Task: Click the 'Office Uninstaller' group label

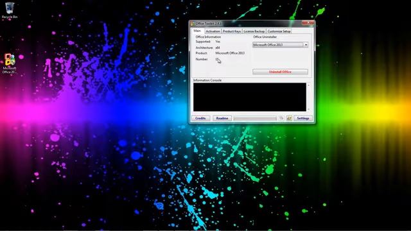Action: 265,37
